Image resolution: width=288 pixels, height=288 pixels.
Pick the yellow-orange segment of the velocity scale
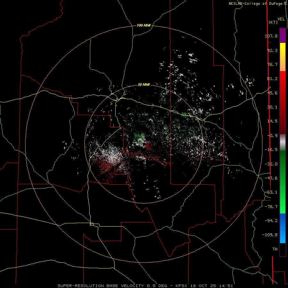[283, 57]
